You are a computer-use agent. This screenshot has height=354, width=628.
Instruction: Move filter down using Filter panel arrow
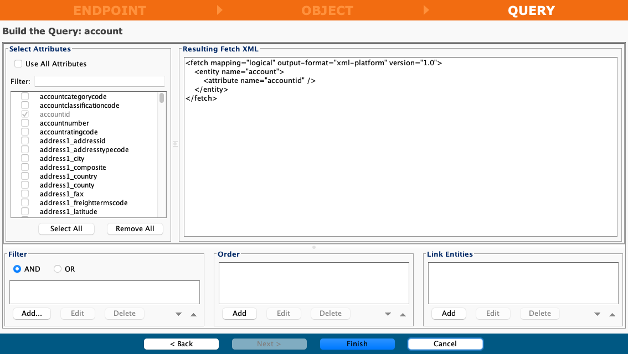point(178,314)
